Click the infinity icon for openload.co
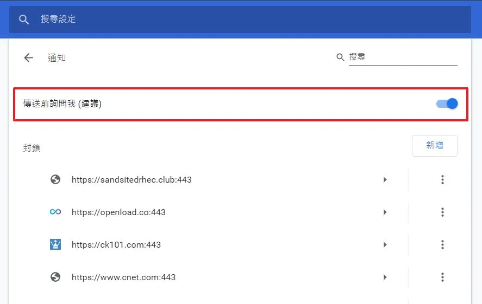482x304 pixels. click(55, 212)
